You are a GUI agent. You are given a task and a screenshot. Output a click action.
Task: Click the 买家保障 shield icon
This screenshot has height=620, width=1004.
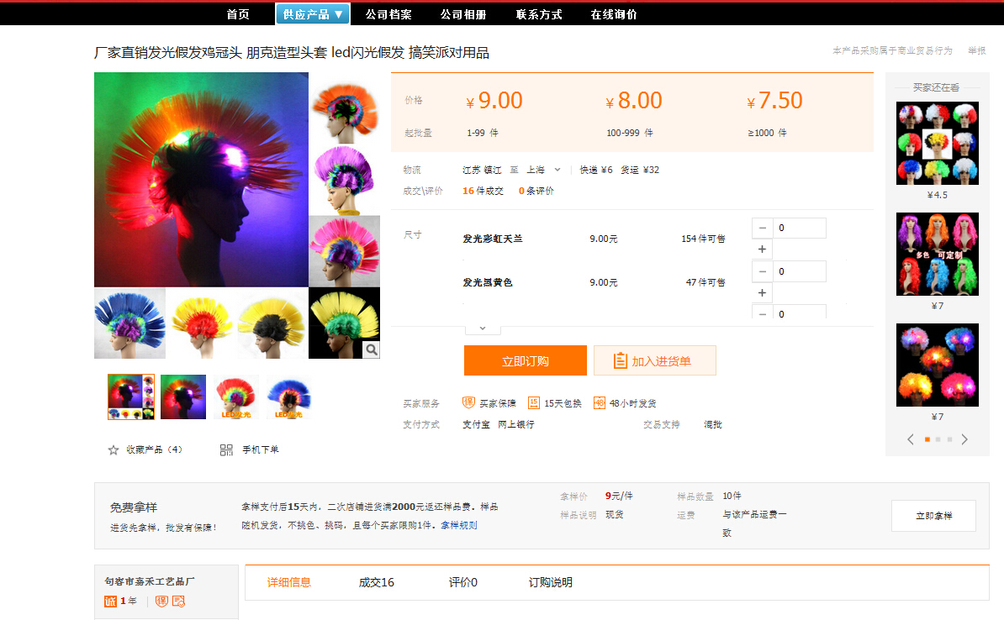pyautogui.click(x=469, y=403)
